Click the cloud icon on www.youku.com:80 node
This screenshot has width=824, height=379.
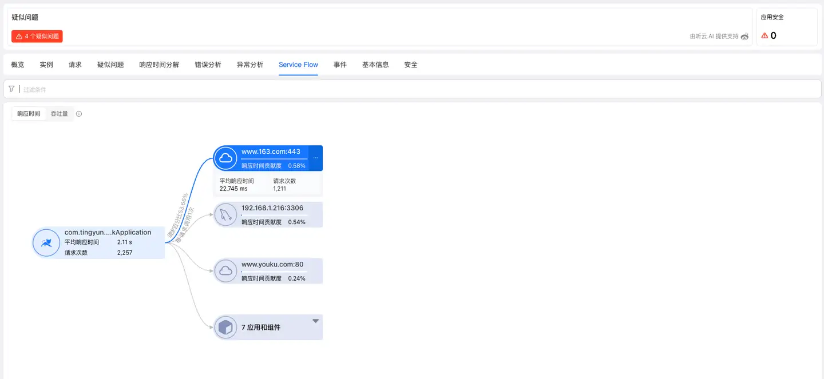(225, 270)
